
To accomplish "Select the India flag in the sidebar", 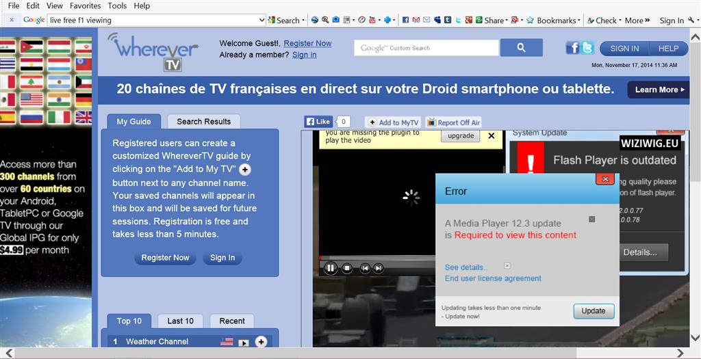I will [59, 99].
